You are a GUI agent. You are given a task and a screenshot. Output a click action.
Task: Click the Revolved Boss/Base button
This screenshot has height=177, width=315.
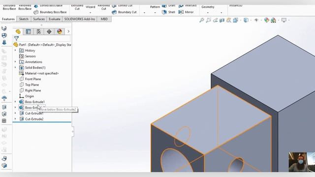25,7
